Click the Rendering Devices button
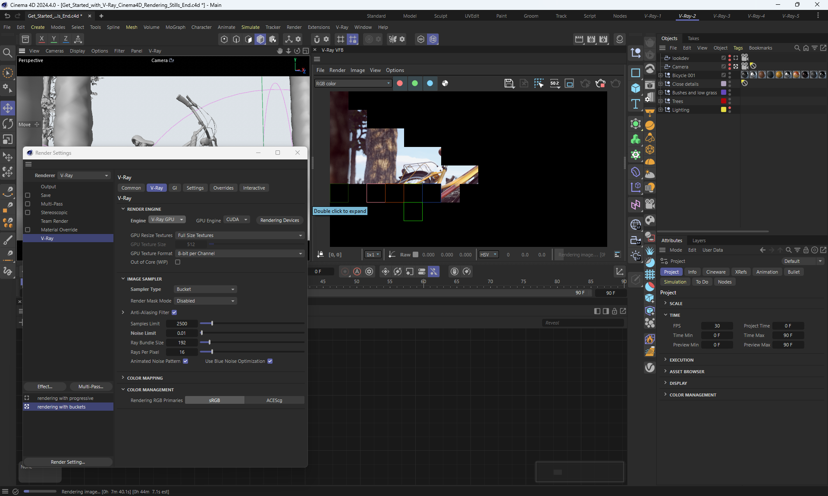 pos(279,220)
